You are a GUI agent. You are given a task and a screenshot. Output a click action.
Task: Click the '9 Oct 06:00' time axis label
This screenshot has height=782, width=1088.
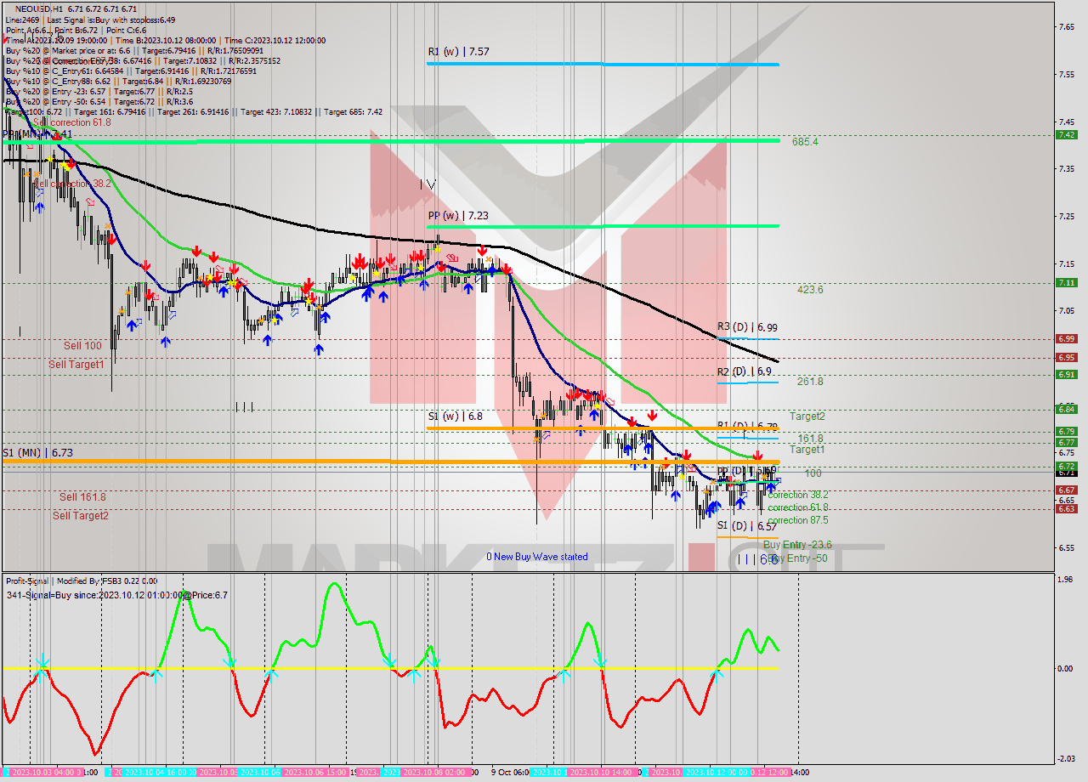(511, 773)
